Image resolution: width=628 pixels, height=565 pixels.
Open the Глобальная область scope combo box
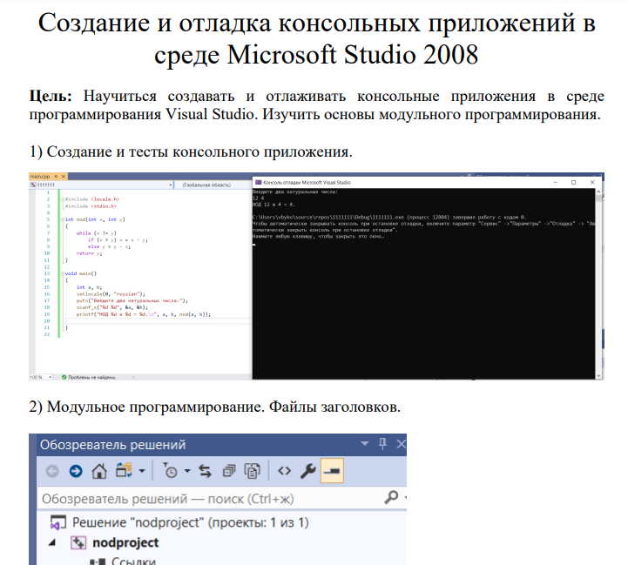pos(209,185)
